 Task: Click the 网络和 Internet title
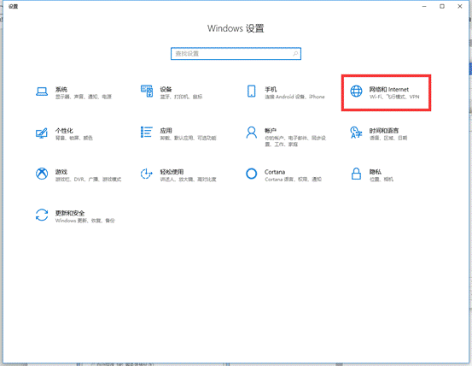coord(389,89)
